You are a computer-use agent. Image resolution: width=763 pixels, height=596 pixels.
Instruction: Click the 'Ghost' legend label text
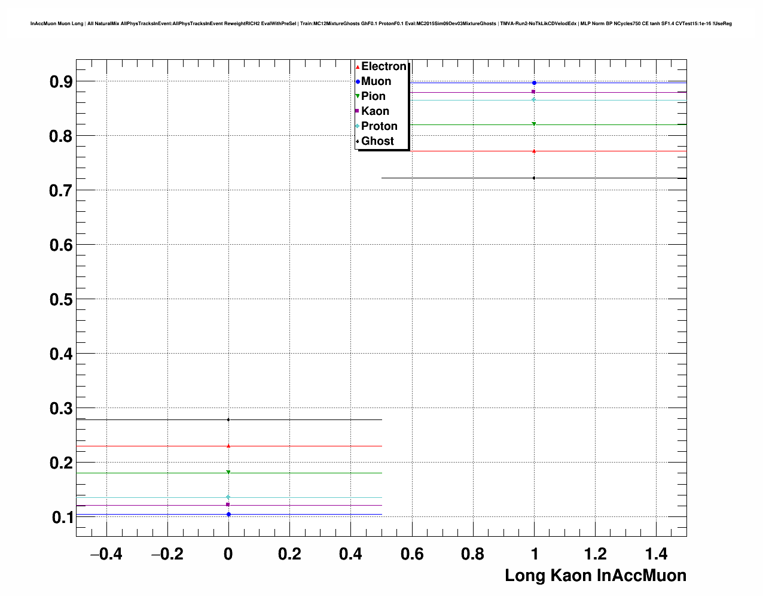pos(377,141)
